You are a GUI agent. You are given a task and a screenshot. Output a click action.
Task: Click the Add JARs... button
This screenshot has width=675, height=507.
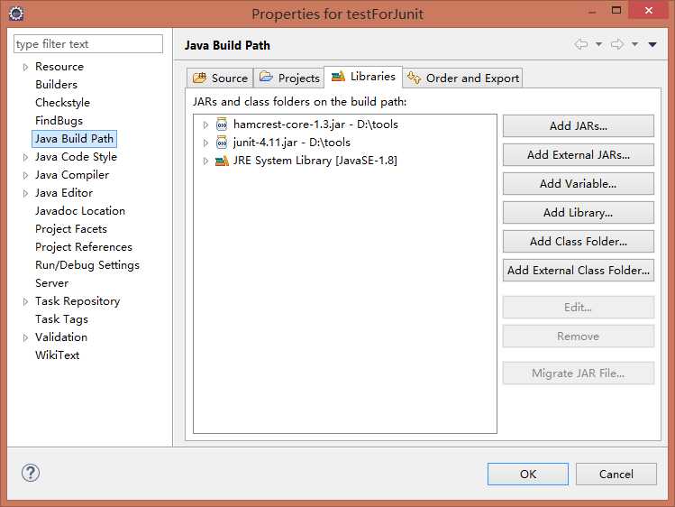pyautogui.click(x=579, y=125)
